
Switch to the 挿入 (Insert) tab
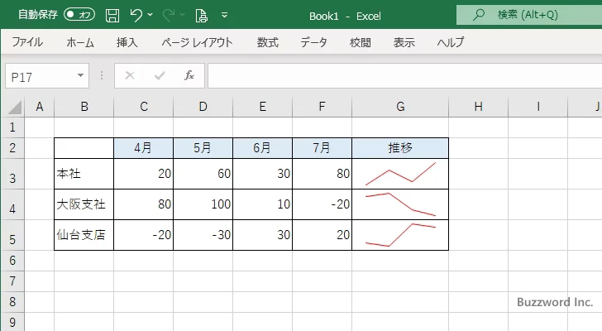[x=127, y=42]
